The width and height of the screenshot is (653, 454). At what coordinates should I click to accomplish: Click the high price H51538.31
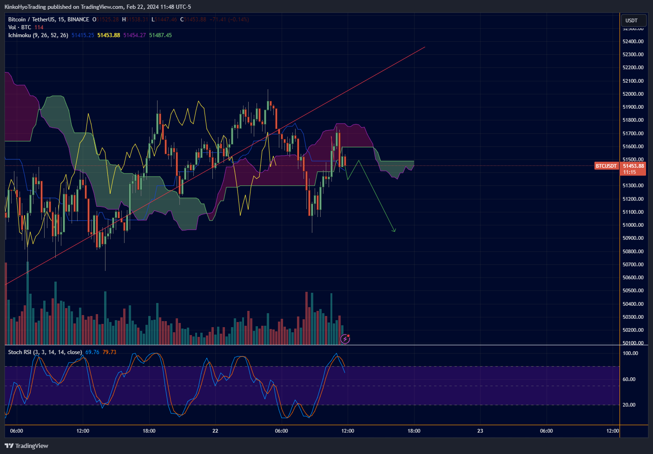135,20
